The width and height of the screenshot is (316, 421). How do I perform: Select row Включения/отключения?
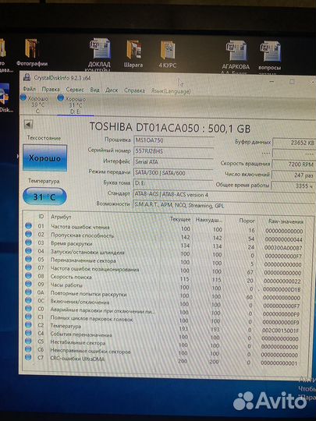pyautogui.click(x=162, y=303)
